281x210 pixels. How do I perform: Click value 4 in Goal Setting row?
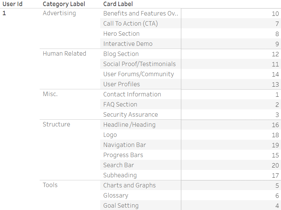click(277, 206)
